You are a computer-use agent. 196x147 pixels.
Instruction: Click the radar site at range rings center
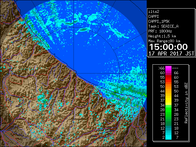(74, 73)
